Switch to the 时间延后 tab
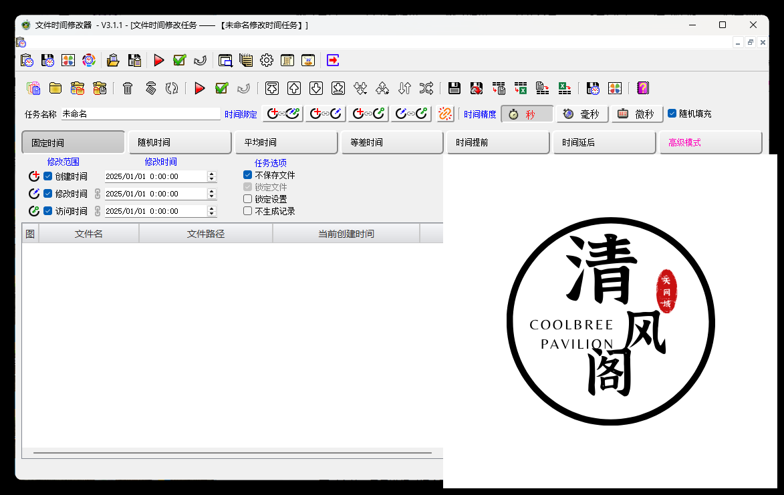This screenshot has height=495, width=784. coord(604,143)
